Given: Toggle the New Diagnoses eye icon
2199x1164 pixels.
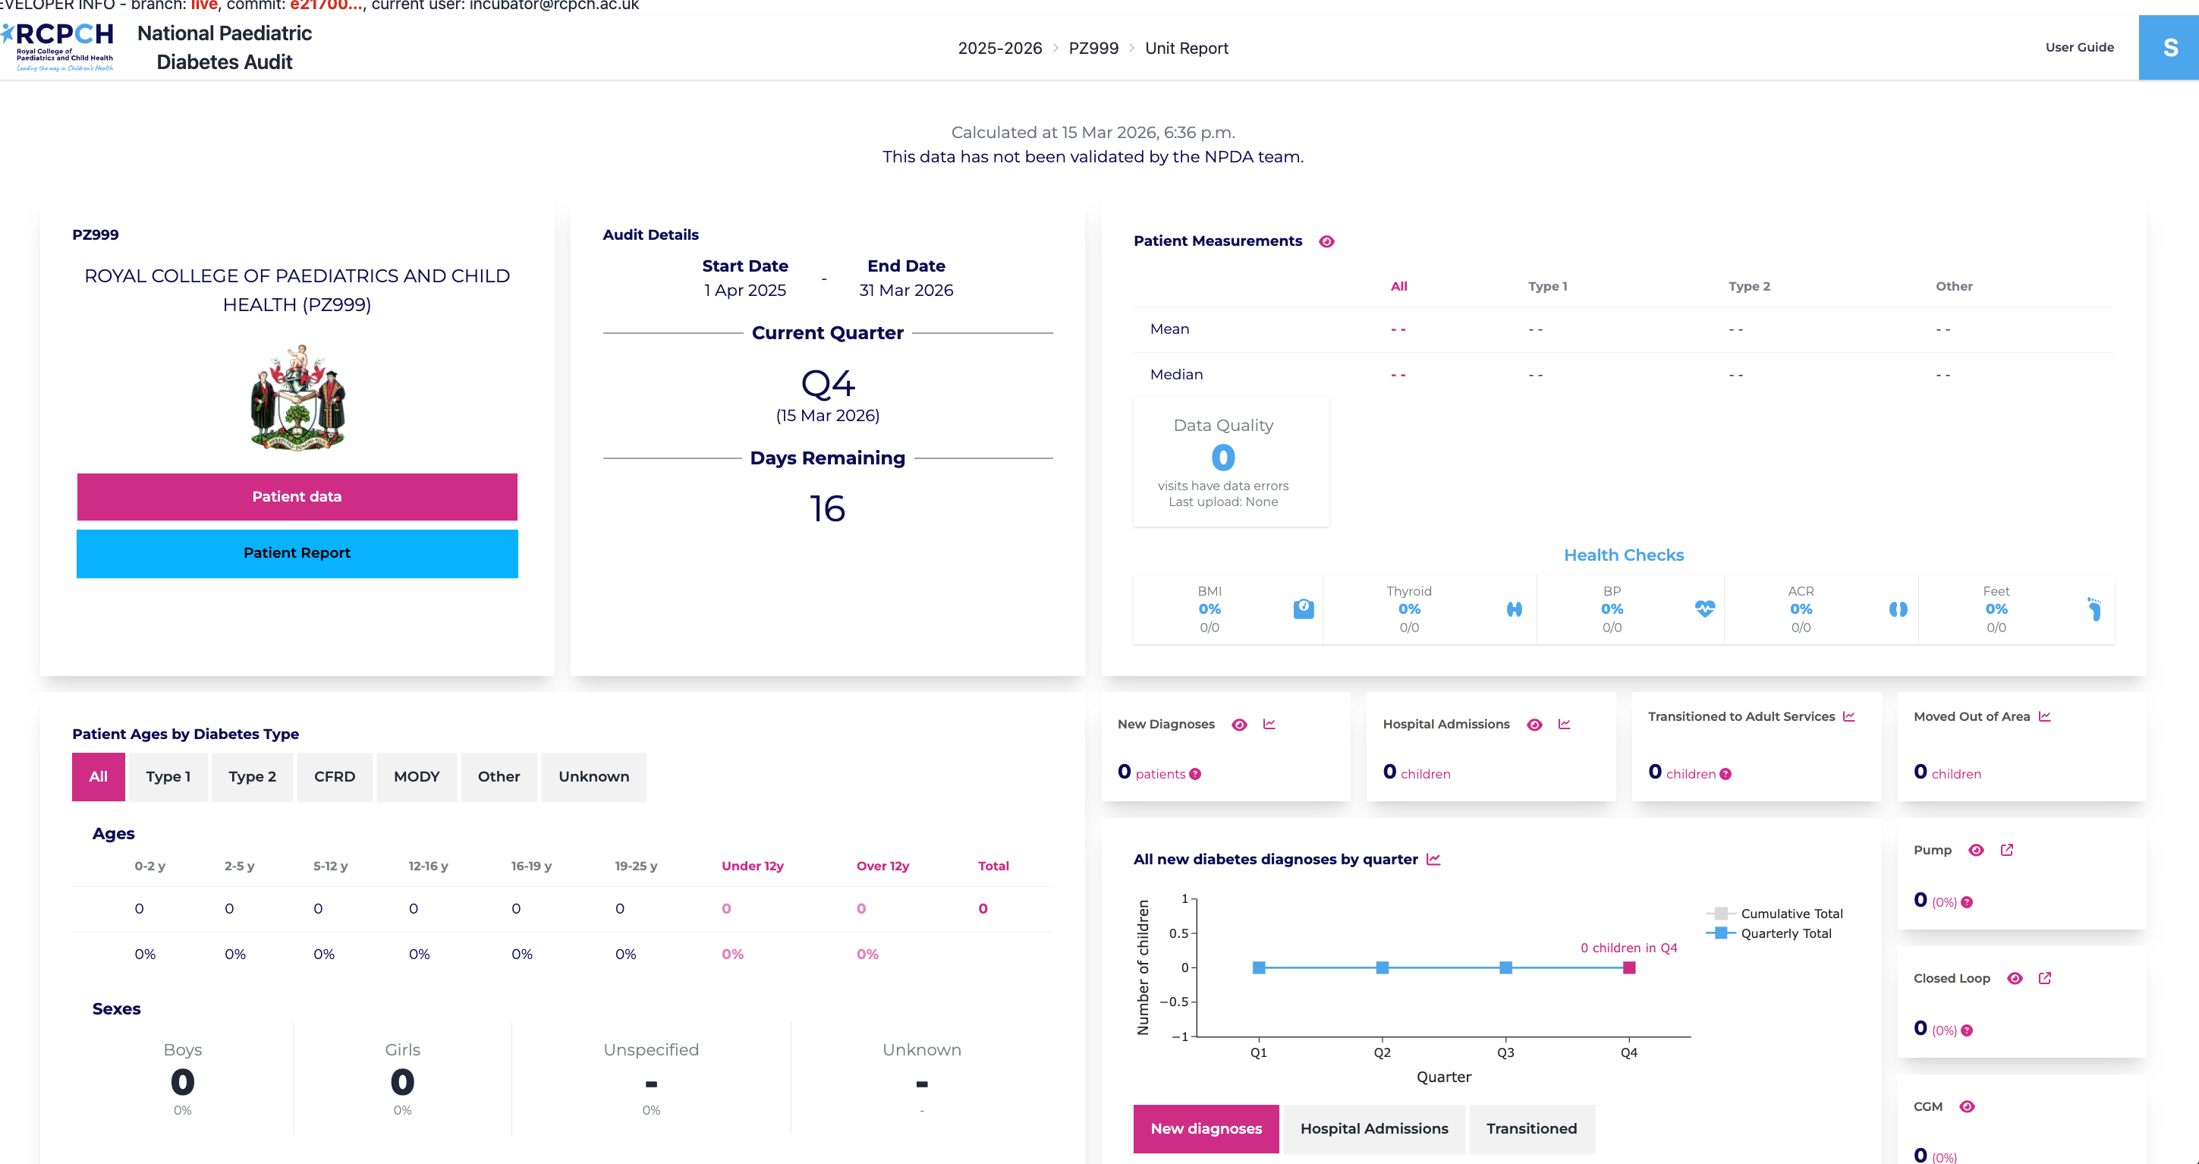Looking at the screenshot, I should click(1240, 725).
